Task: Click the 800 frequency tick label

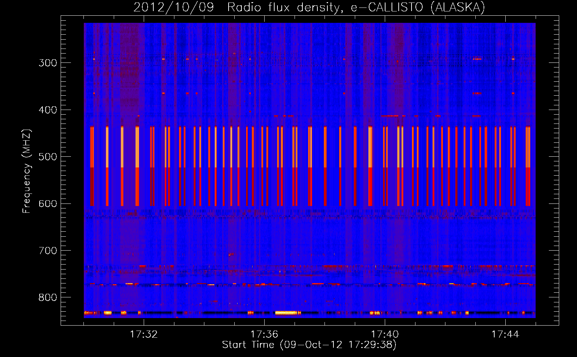Action: tap(48, 298)
